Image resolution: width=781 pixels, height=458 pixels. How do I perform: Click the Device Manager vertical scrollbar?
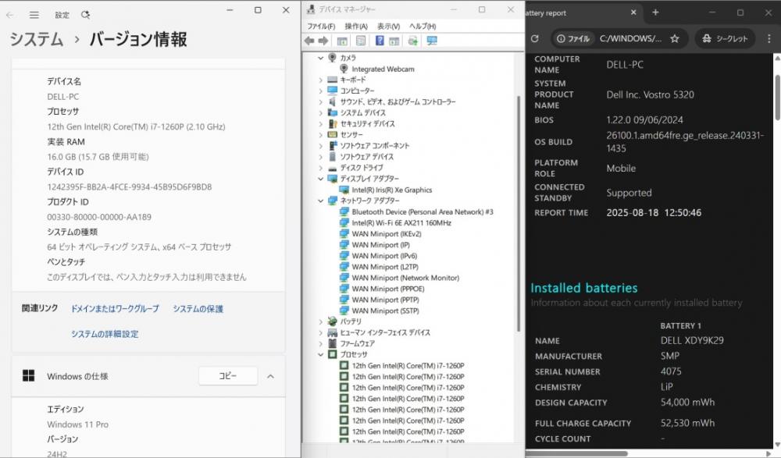pyautogui.click(x=519, y=214)
